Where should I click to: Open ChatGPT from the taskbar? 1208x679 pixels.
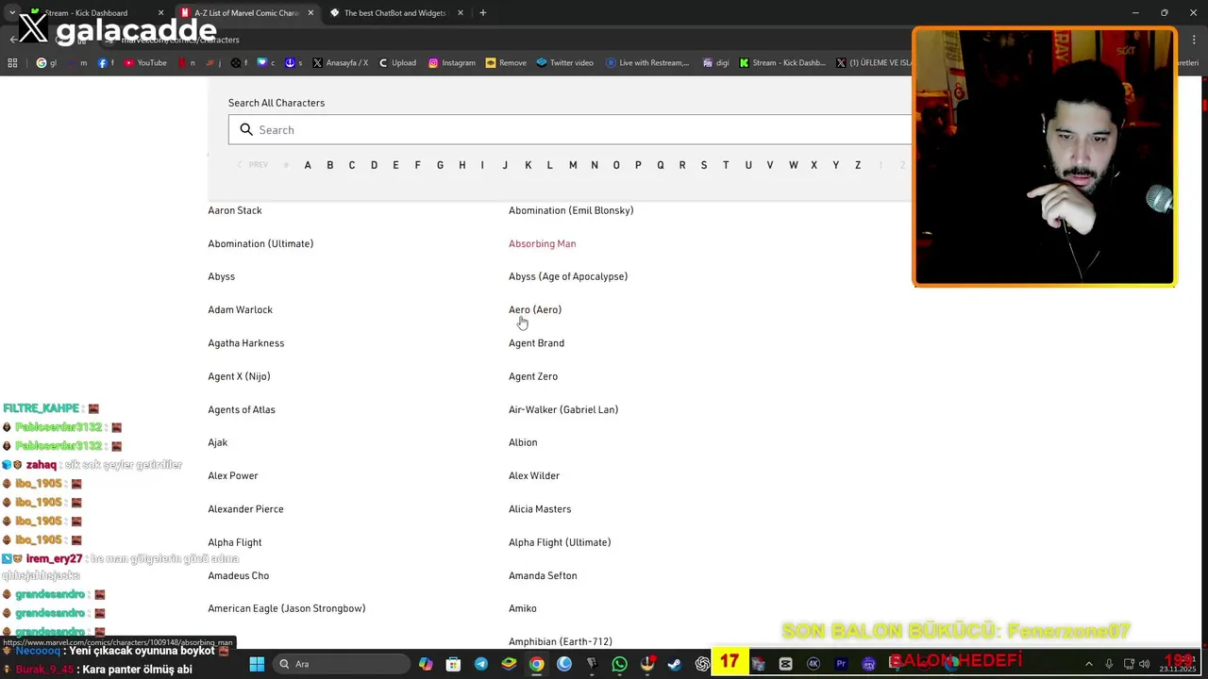702,664
